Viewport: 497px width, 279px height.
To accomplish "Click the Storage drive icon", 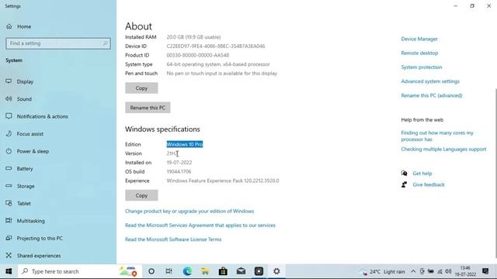I will [x=9, y=186].
